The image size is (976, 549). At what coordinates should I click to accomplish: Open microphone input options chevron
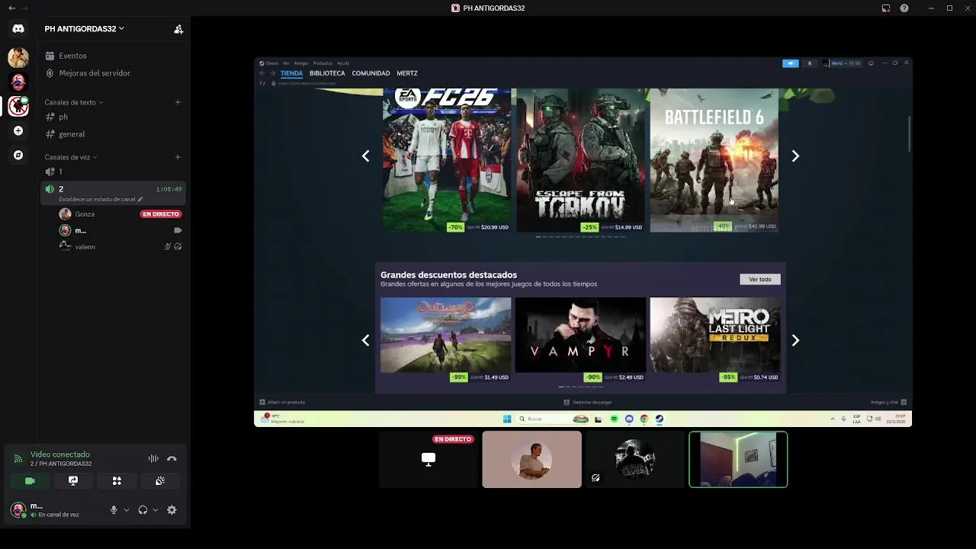click(126, 510)
